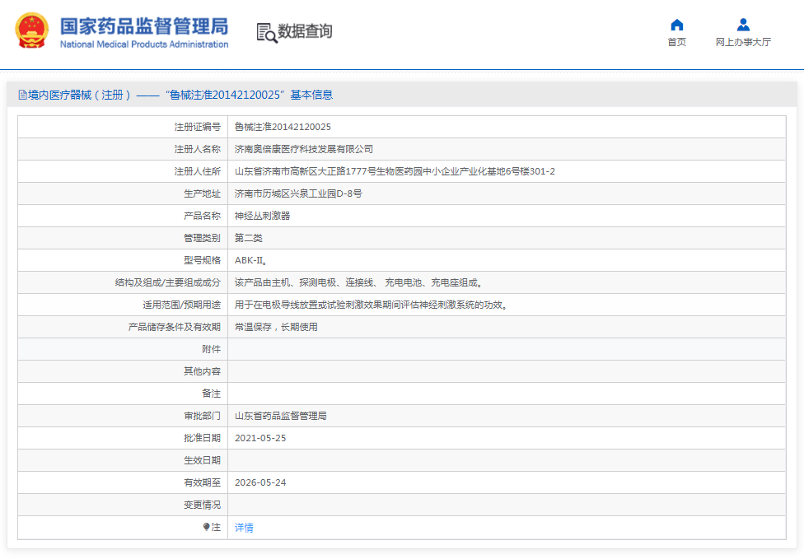Click the blue home icon above 首页
The image size is (804, 559).
[x=676, y=24]
